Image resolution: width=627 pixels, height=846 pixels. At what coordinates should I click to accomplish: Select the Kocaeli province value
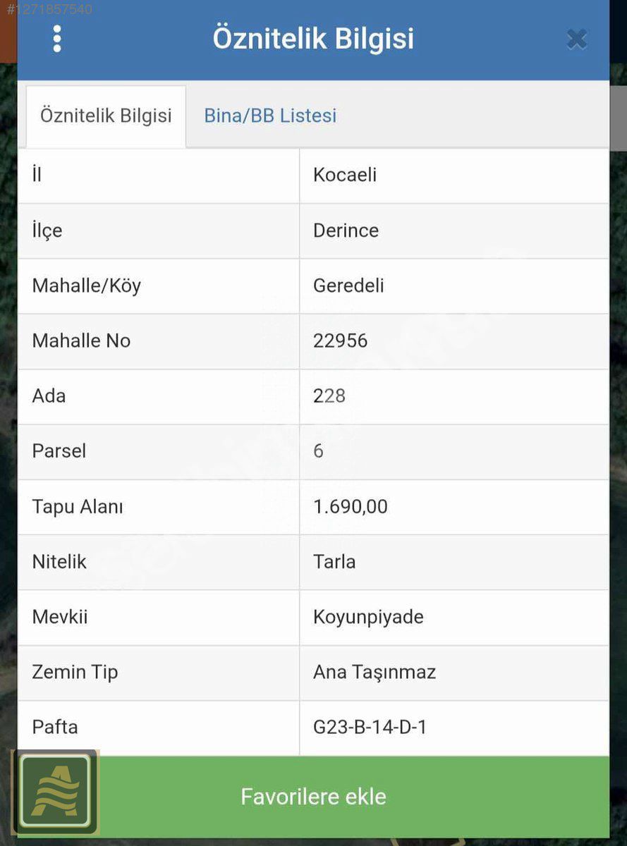tap(345, 175)
